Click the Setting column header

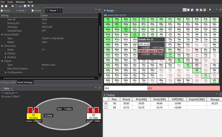[21, 15]
